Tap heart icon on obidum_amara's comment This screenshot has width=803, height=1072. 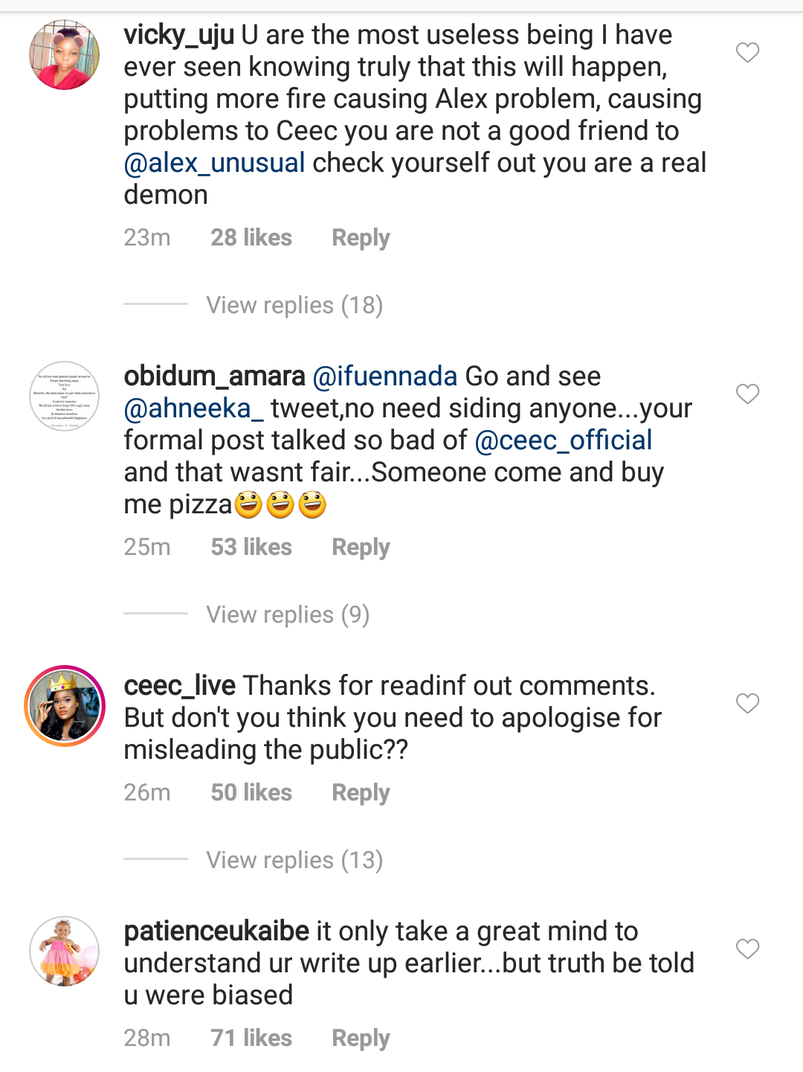tap(747, 394)
